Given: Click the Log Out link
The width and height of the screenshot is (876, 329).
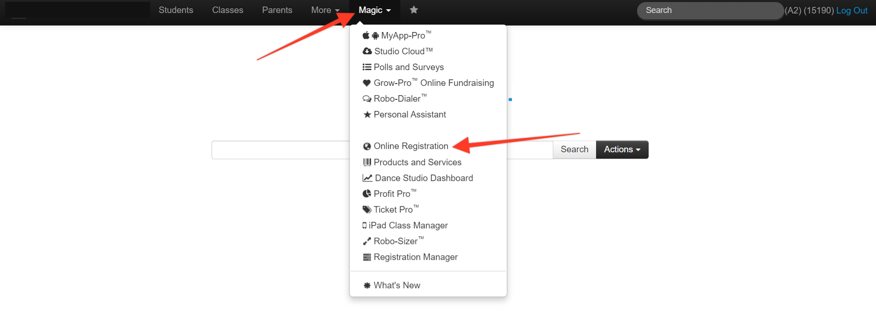Looking at the screenshot, I should (852, 11).
